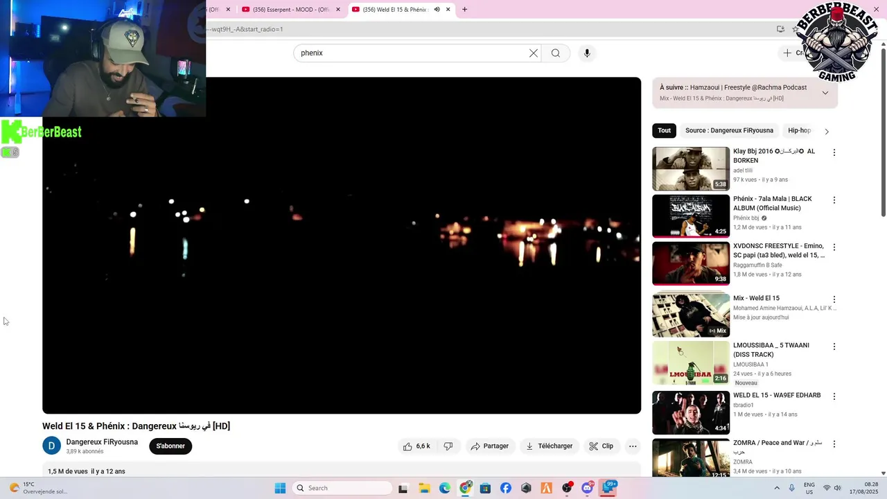
Task: Open the Raggamuffin B Safe channel link
Action: point(757,265)
